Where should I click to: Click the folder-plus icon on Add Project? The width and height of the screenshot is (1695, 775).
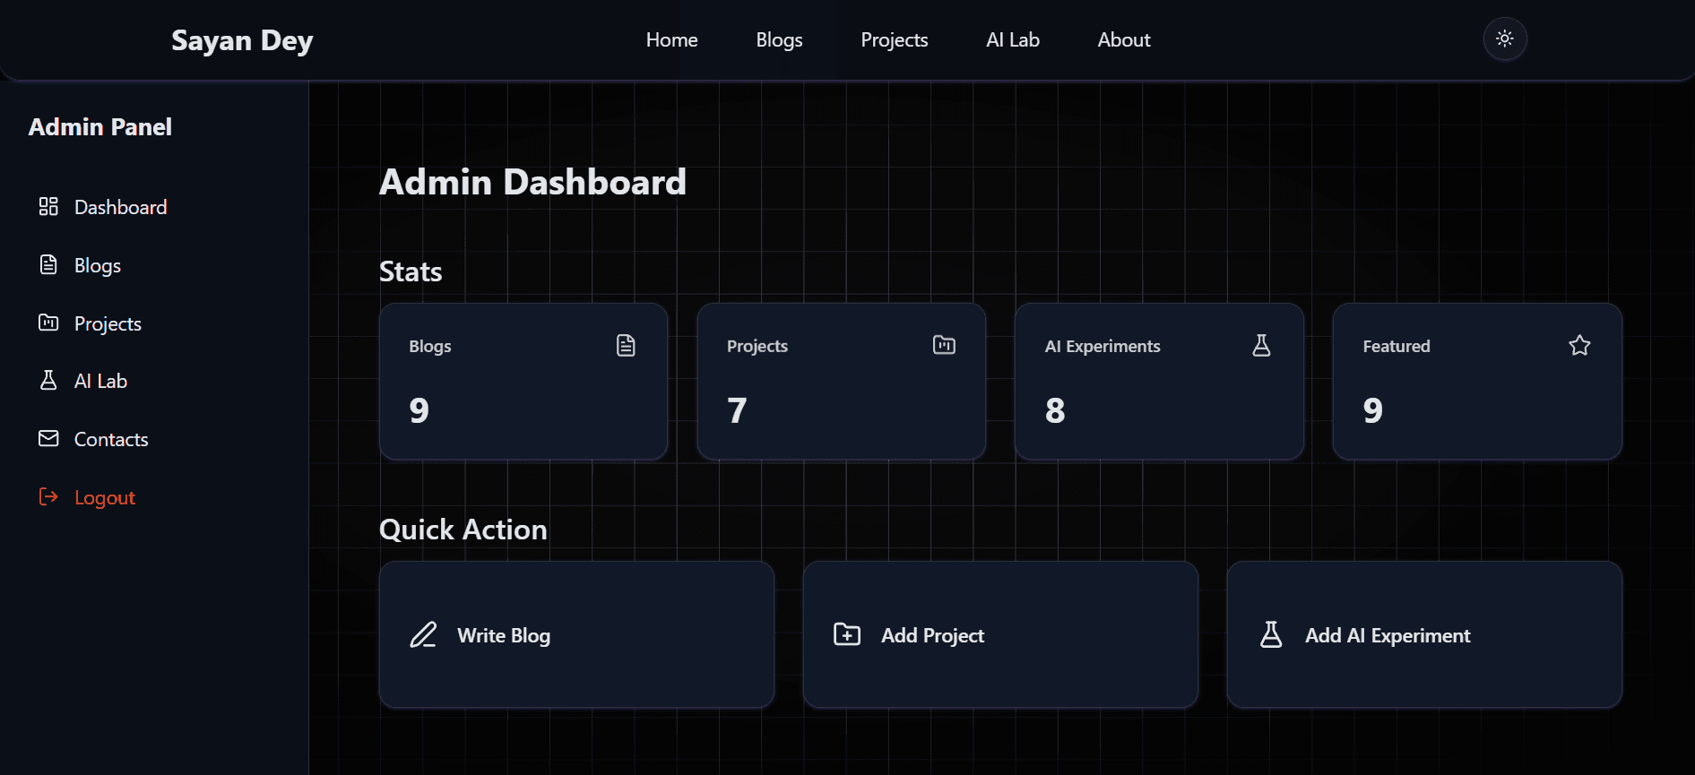pos(847,635)
